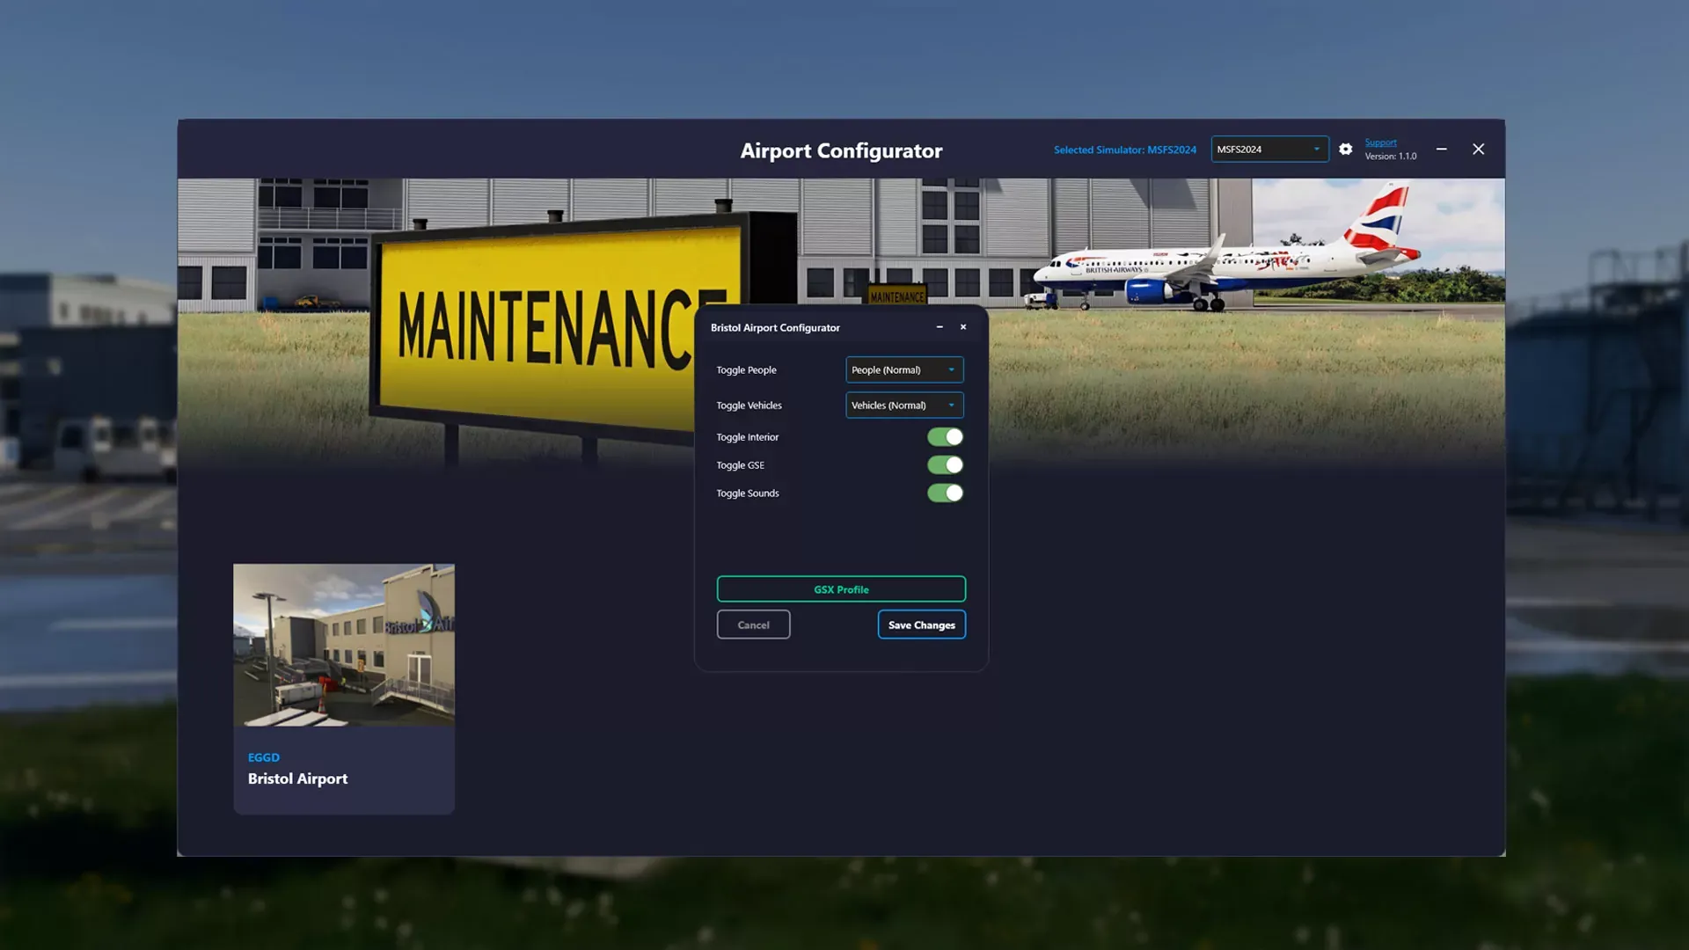1689x950 pixels.
Task: Cancel the configurator changes
Action: pyautogui.click(x=753, y=625)
